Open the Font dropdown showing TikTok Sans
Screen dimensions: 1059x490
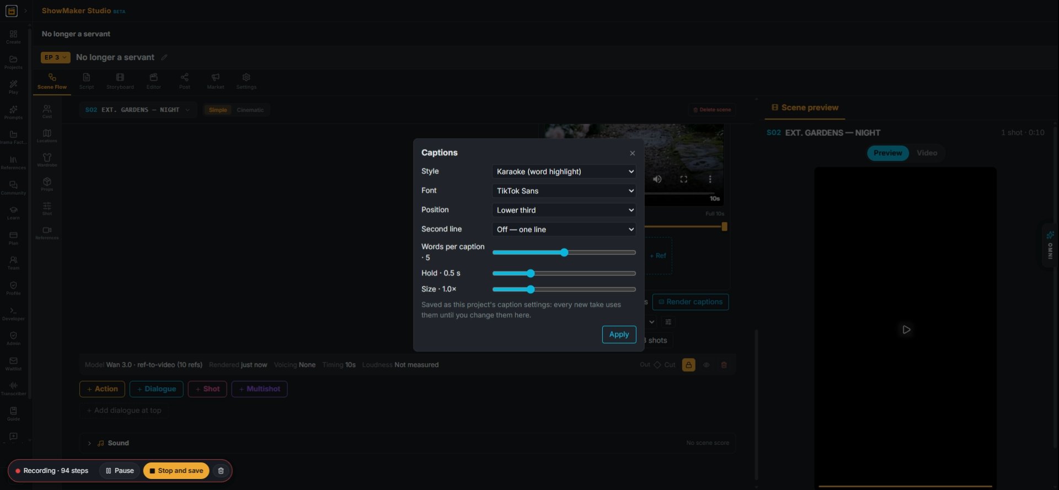click(x=564, y=191)
